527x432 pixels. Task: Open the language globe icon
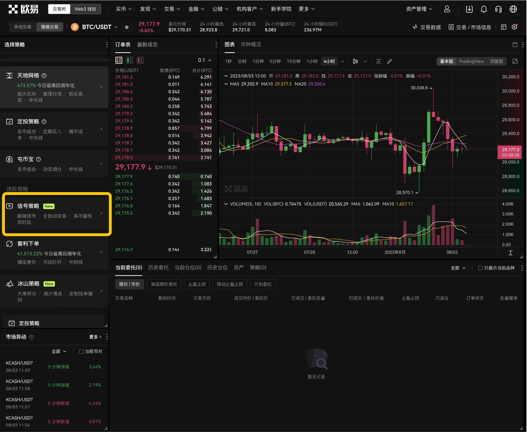pos(513,9)
